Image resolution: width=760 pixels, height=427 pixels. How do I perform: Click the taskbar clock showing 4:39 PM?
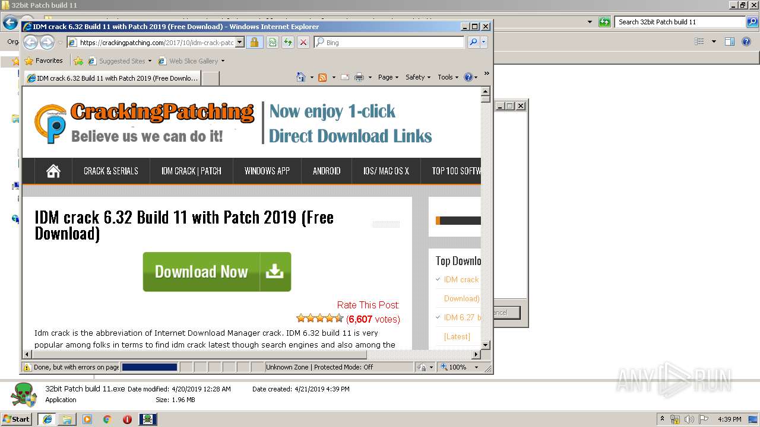click(x=729, y=419)
